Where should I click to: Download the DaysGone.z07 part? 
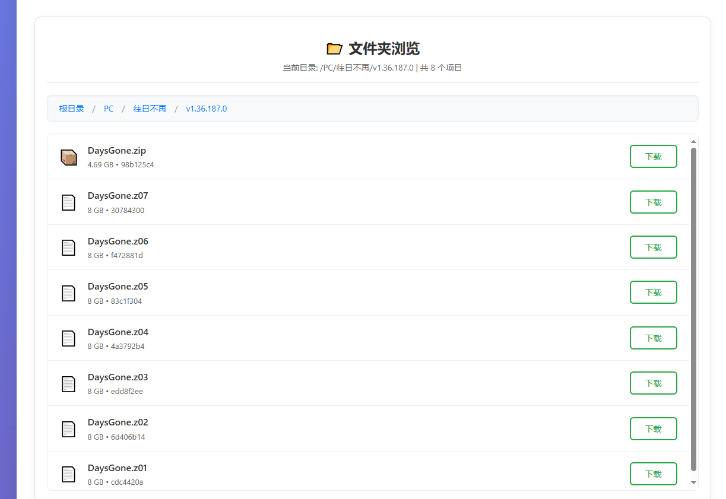653,202
